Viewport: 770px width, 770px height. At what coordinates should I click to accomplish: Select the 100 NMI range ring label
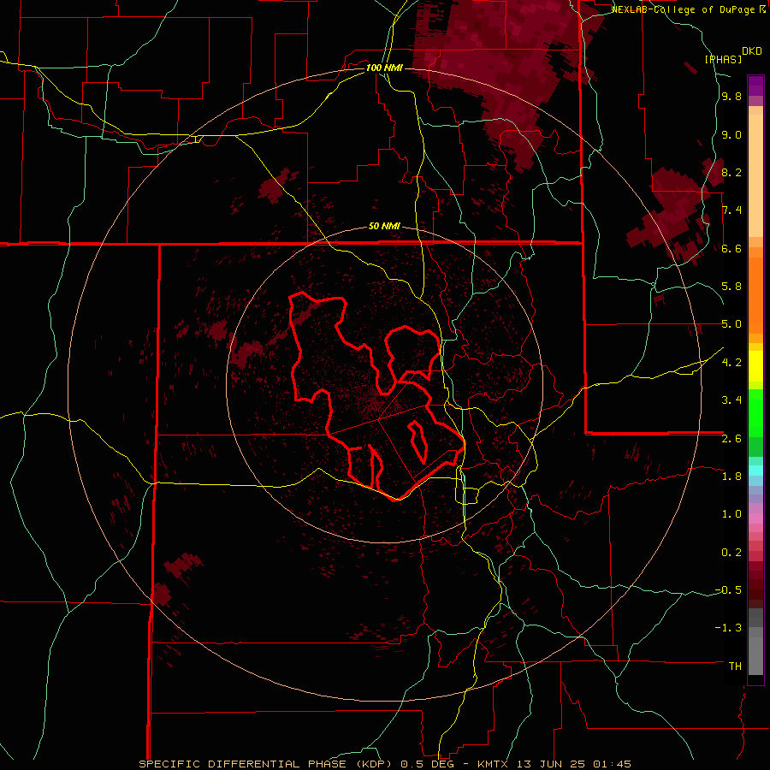384,68
